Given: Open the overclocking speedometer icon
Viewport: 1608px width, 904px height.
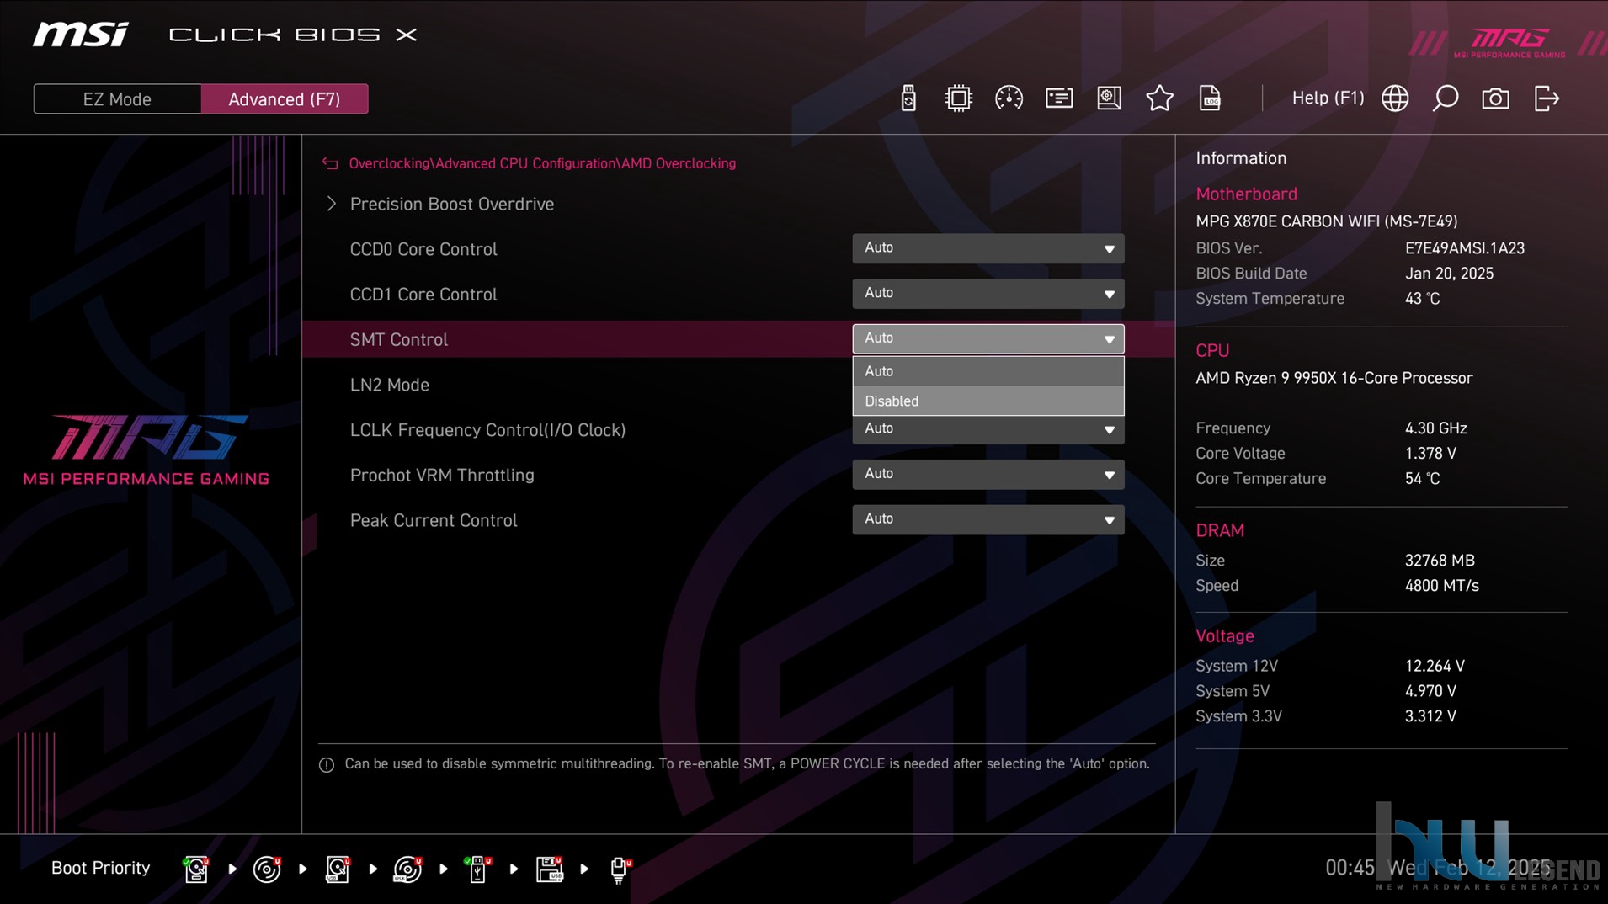Looking at the screenshot, I should click(x=1009, y=98).
